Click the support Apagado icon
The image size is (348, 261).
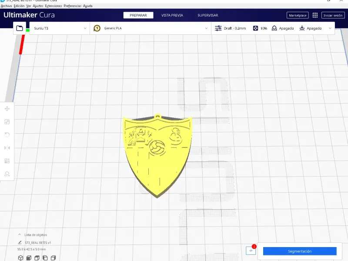(274, 28)
